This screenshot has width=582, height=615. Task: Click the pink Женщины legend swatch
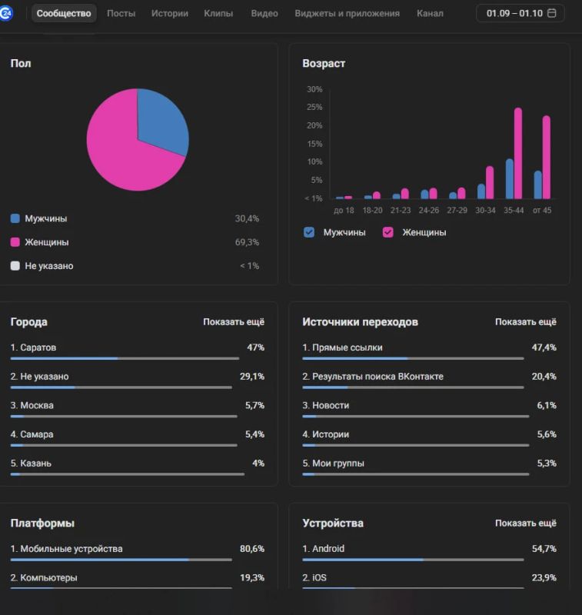pyautogui.click(x=15, y=242)
